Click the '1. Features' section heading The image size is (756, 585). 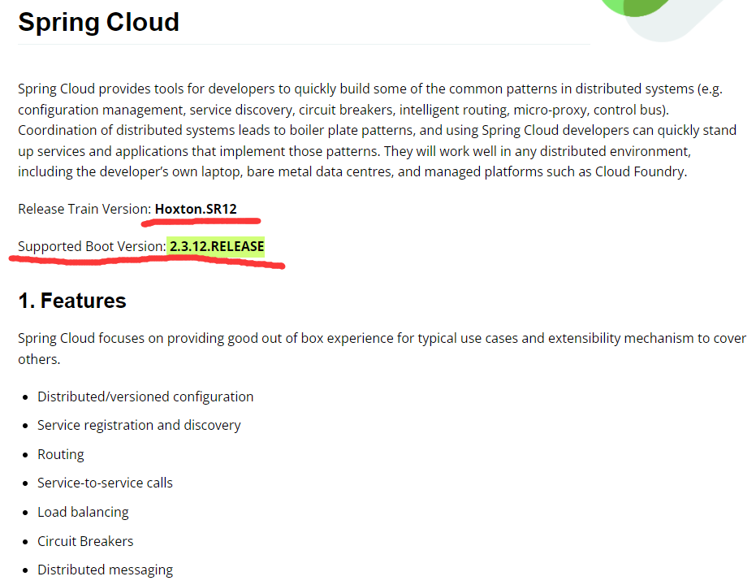pos(71,301)
